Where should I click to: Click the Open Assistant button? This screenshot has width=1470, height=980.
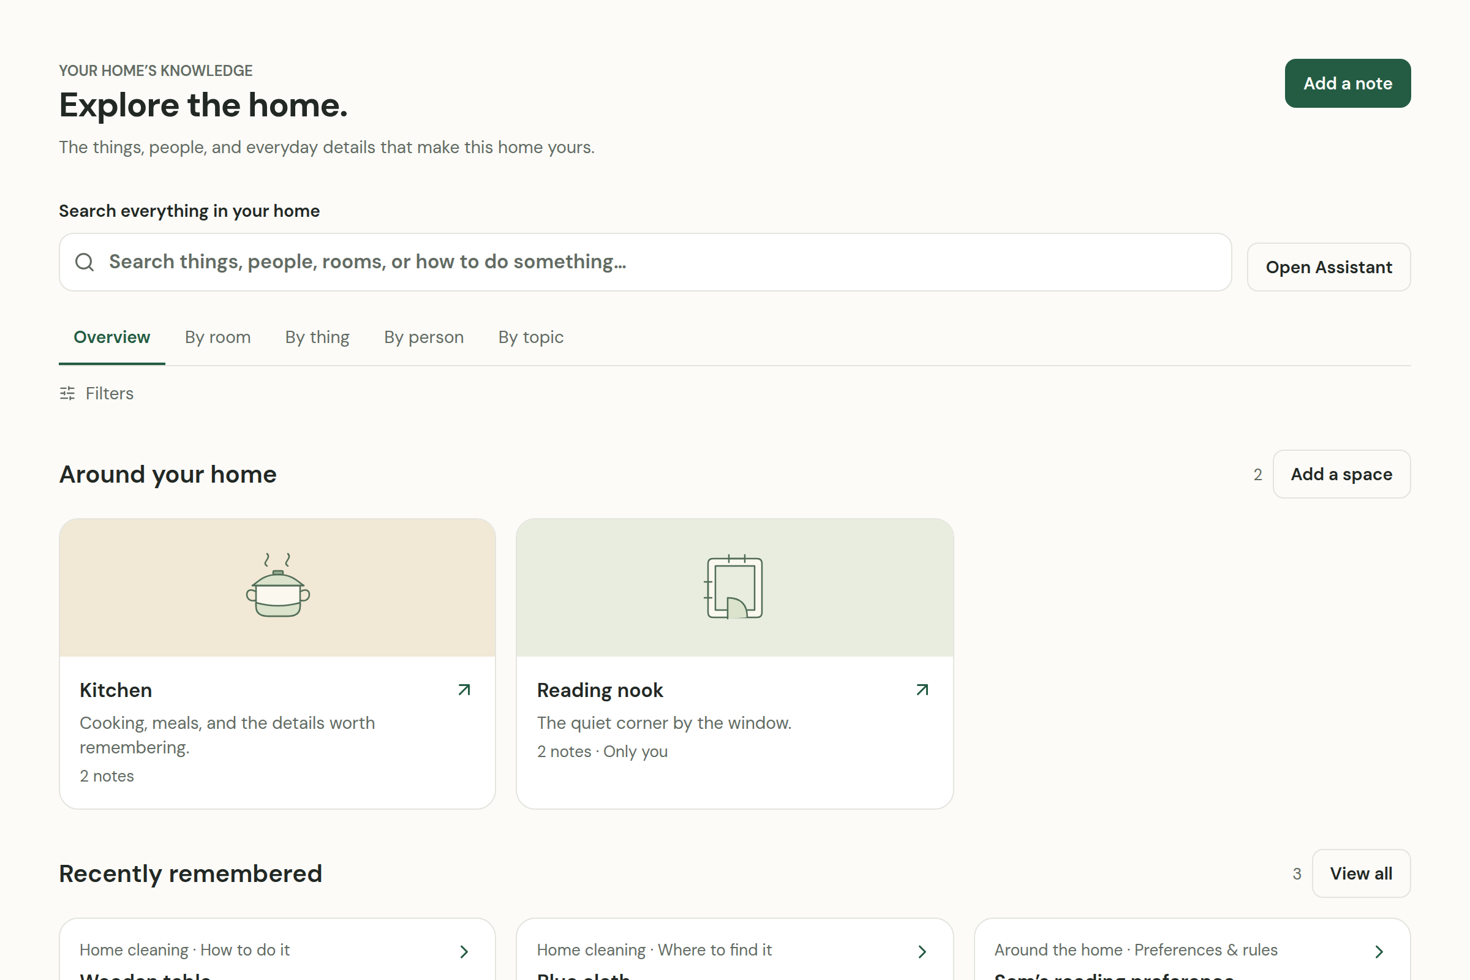[x=1329, y=267]
